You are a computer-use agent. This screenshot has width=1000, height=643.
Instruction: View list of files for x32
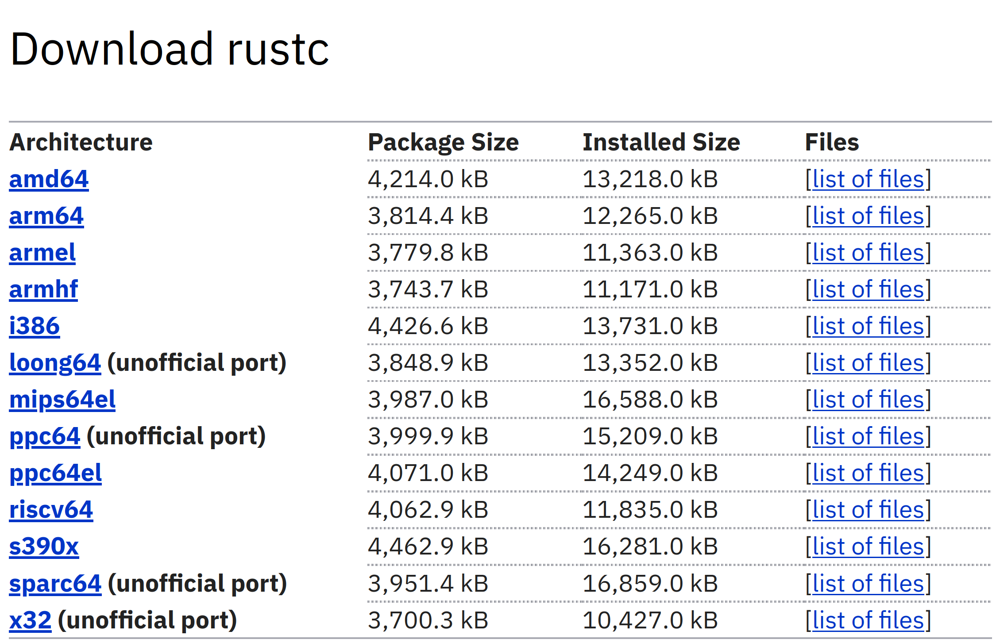[x=868, y=620]
